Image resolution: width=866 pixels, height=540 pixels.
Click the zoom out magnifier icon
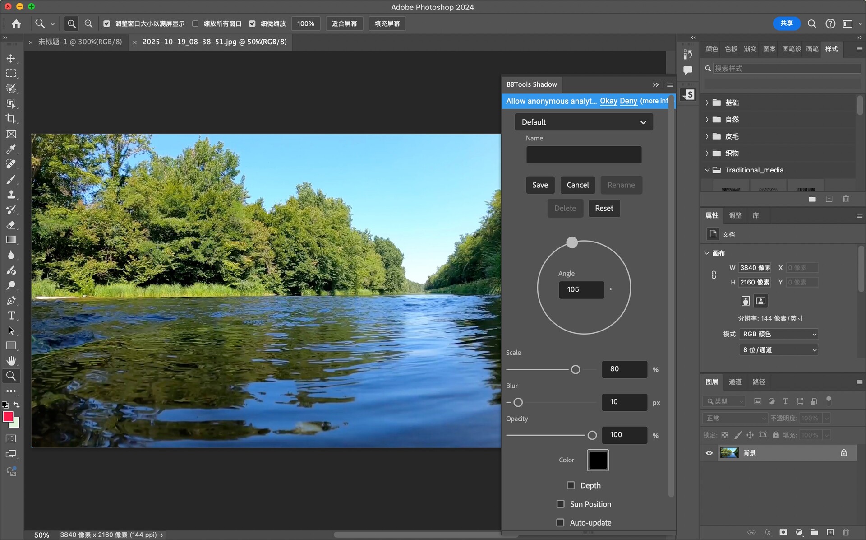coord(88,23)
